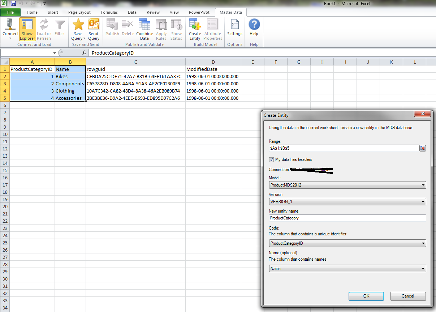Click the New entity name text field
The image size is (436, 312).
[347, 218]
